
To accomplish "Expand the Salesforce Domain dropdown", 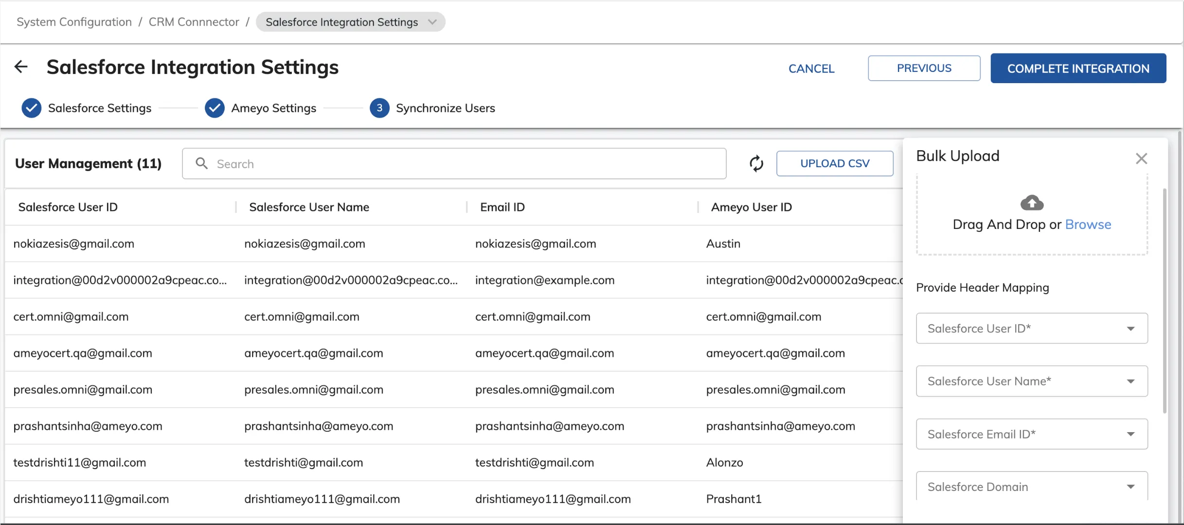I will pyautogui.click(x=1032, y=487).
